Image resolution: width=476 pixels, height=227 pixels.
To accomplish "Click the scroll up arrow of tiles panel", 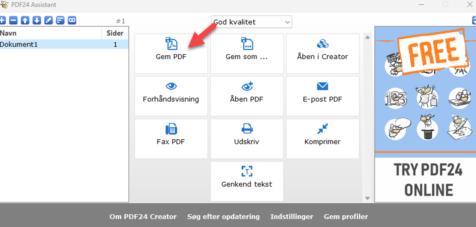I will click(x=367, y=37).
